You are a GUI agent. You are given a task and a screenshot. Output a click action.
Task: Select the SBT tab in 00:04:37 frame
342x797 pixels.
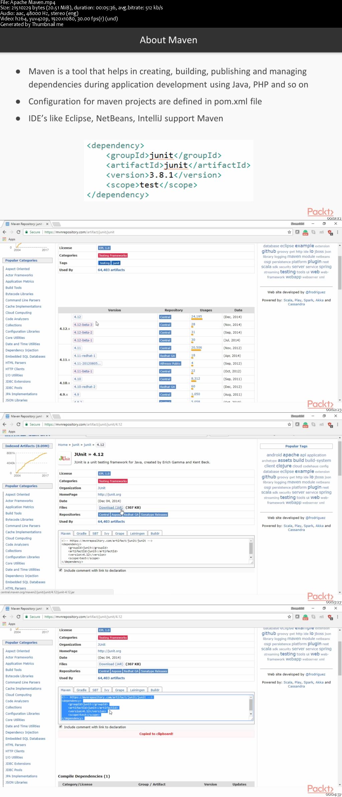point(96,690)
